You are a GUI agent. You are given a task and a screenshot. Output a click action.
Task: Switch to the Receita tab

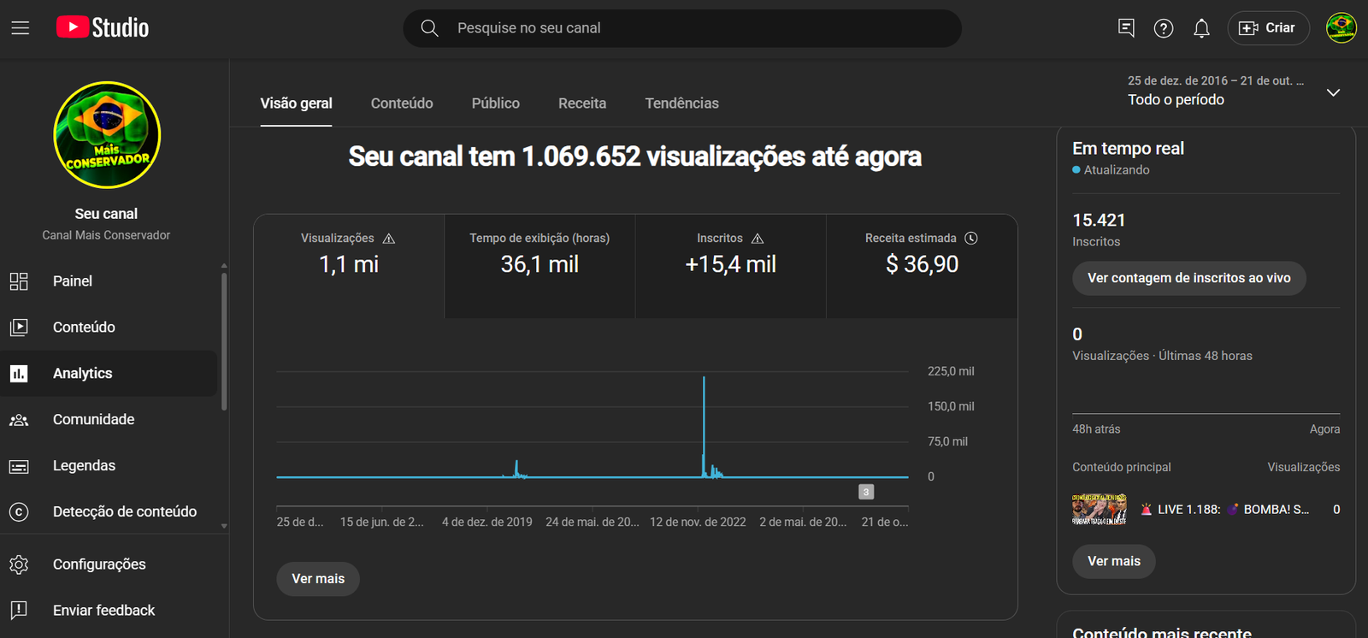point(582,103)
